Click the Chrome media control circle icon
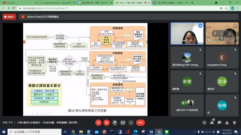This screenshot has height=135, width=241. 216,3
